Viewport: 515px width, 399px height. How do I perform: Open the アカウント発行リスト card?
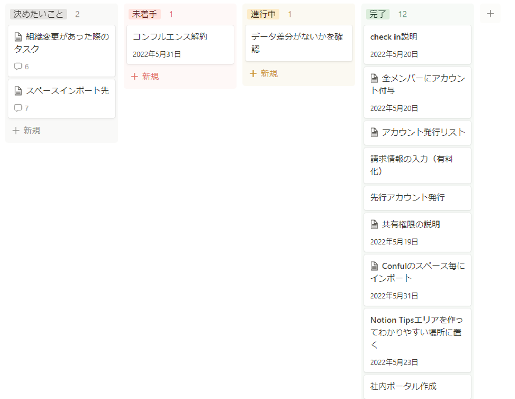[417, 133]
